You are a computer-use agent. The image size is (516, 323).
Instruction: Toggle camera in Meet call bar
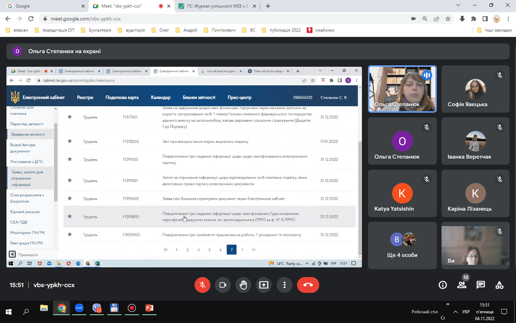click(x=223, y=285)
